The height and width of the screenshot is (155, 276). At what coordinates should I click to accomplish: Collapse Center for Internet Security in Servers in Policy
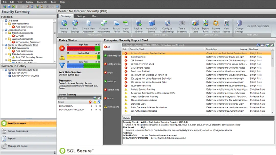coord(3,70)
